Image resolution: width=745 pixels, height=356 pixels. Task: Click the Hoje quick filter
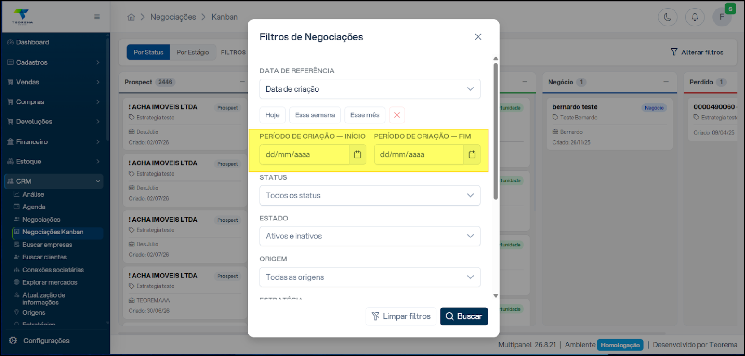(272, 115)
